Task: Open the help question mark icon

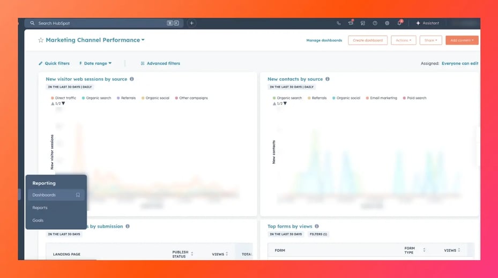Action: 375,23
